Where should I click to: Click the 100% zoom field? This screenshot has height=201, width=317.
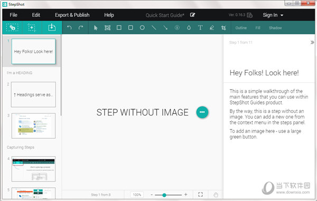coord(137,195)
